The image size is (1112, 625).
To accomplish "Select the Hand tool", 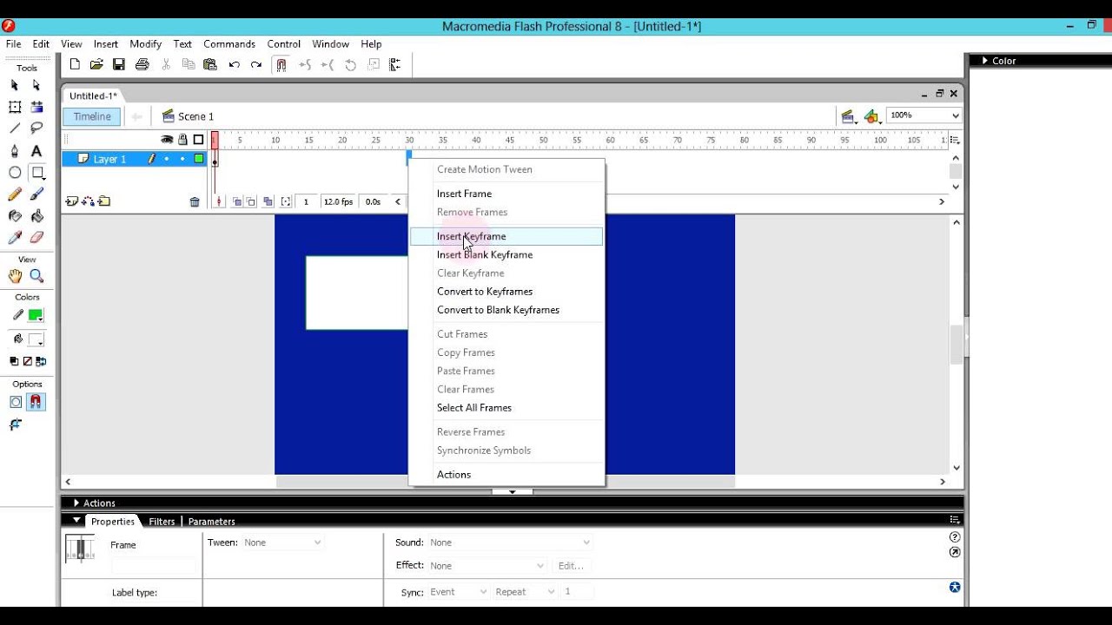I will click(x=15, y=276).
